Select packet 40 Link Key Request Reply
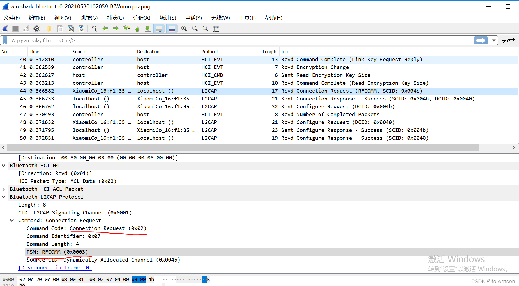The width and height of the screenshot is (519, 286). tap(259, 60)
